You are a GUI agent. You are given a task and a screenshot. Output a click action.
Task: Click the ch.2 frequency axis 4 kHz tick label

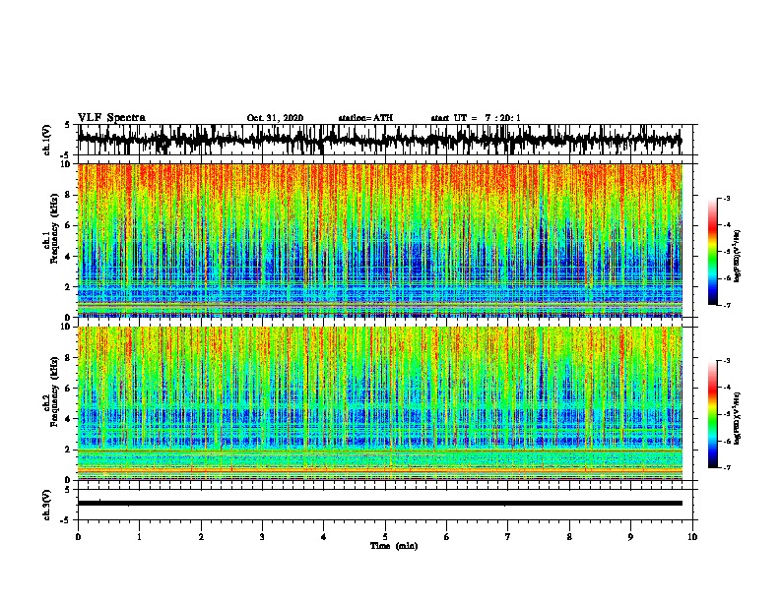pos(69,419)
